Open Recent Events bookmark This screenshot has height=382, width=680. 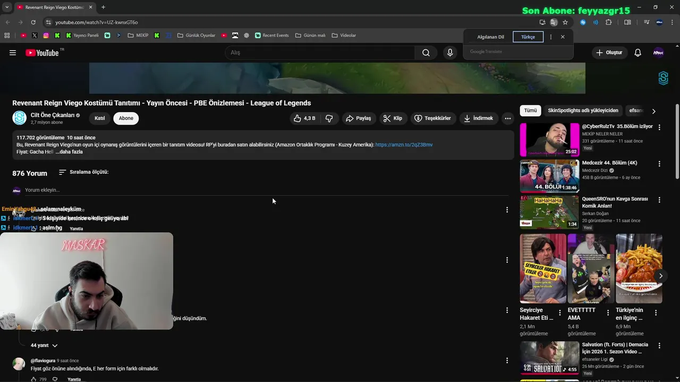pos(271,36)
